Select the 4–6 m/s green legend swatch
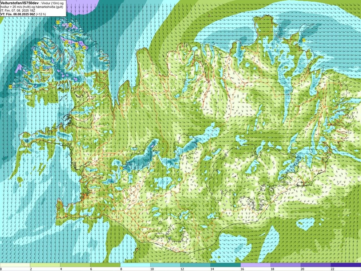The height and width of the screenshot is (271, 361). point(75,265)
